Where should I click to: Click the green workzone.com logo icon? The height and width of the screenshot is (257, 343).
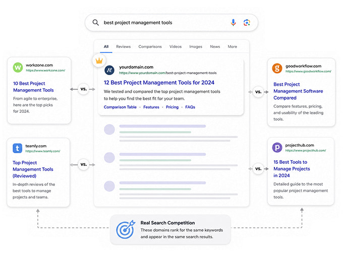pyautogui.click(x=18, y=68)
